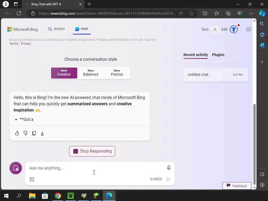Open the Recent activity tab

(196, 55)
